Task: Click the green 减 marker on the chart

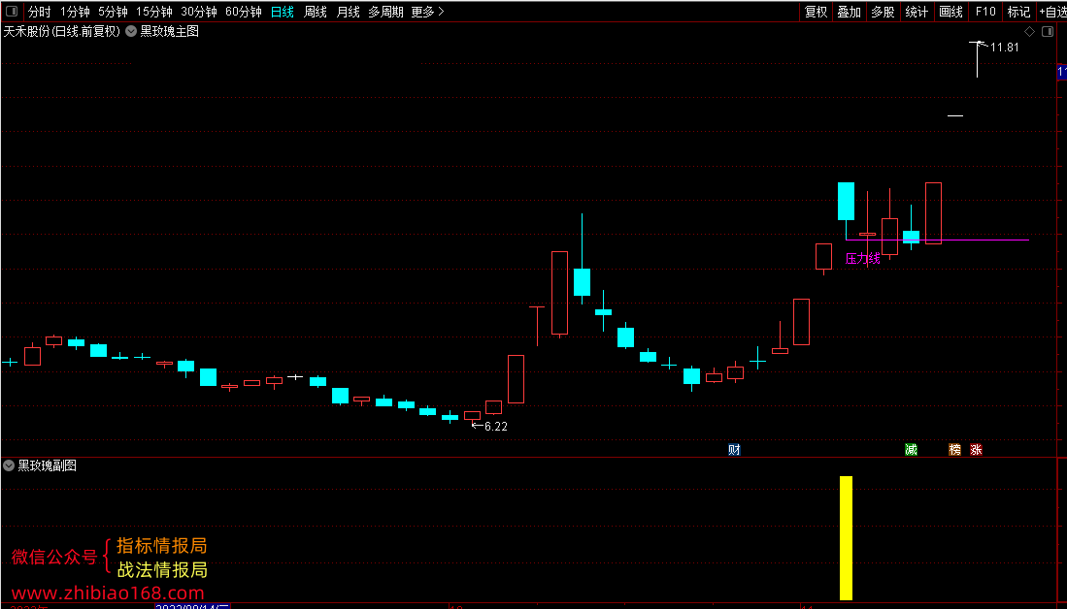Action: click(911, 449)
